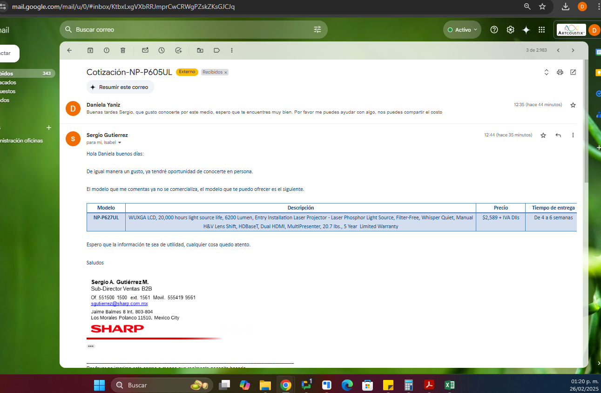Select the 'NP-P627UL' model cell
The image size is (601, 393).
pos(106,222)
